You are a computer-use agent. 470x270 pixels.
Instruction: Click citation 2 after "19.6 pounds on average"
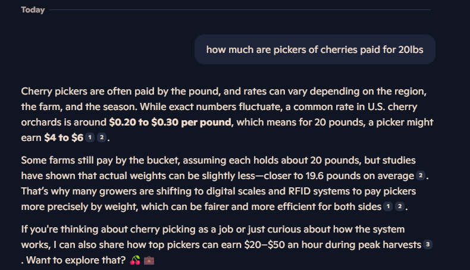(x=421, y=176)
